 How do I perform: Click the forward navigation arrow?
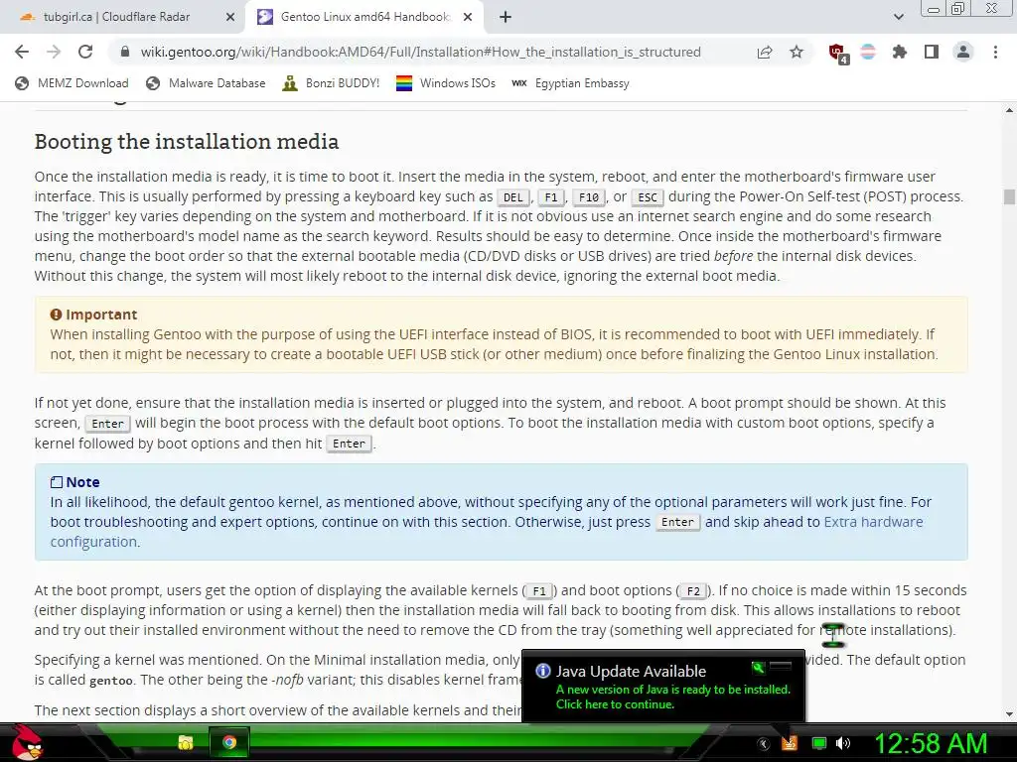tap(54, 52)
